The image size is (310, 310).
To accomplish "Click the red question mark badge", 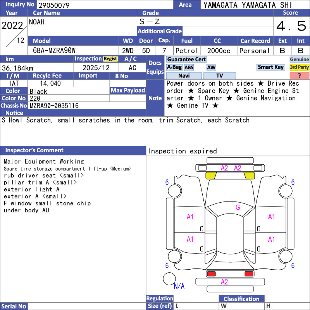I will coord(299,76).
